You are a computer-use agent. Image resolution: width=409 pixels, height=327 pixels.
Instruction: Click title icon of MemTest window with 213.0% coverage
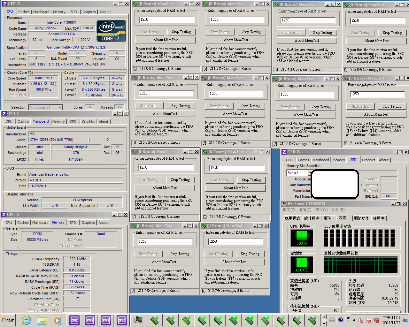point(346,5)
